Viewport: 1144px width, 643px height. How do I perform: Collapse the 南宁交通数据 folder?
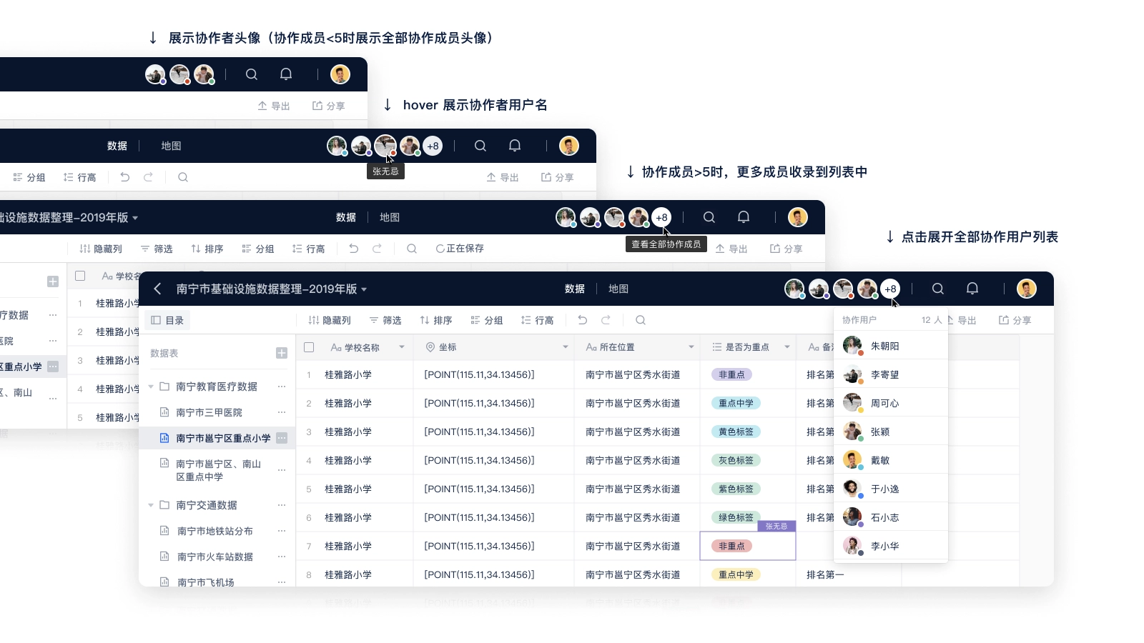tap(151, 505)
